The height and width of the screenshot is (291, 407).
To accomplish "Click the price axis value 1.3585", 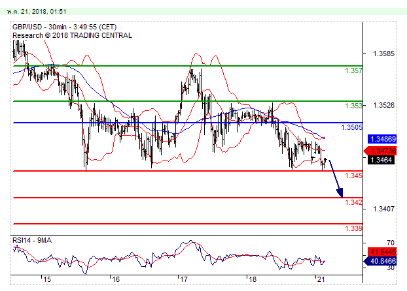I will [383, 54].
